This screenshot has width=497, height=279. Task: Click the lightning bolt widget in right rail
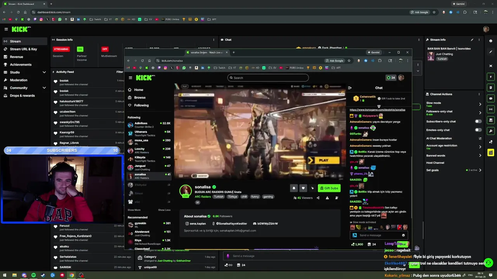491,77
